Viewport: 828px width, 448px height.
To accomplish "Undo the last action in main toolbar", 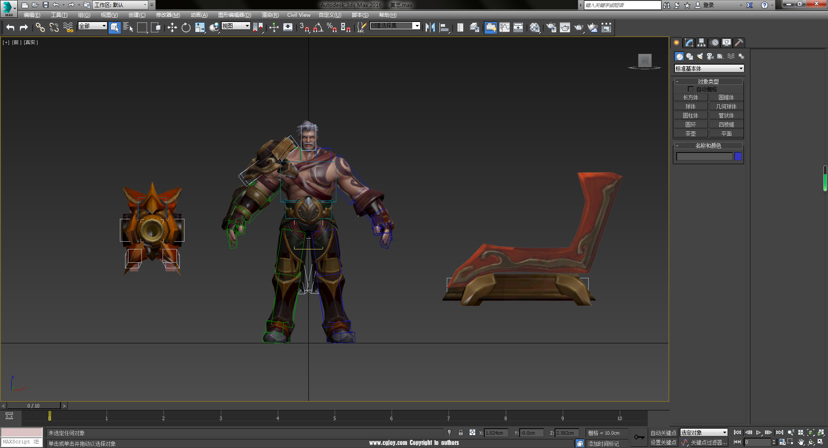I will (10, 28).
